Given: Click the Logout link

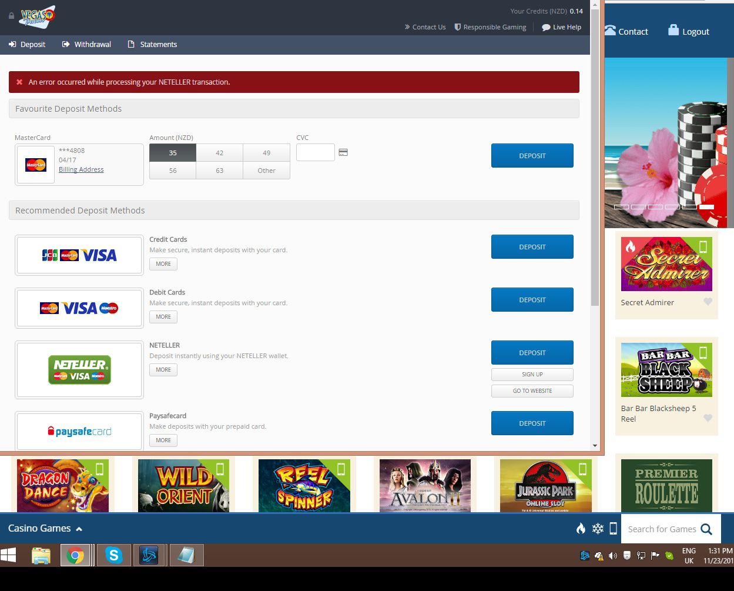Looking at the screenshot, I should (x=689, y=31).
